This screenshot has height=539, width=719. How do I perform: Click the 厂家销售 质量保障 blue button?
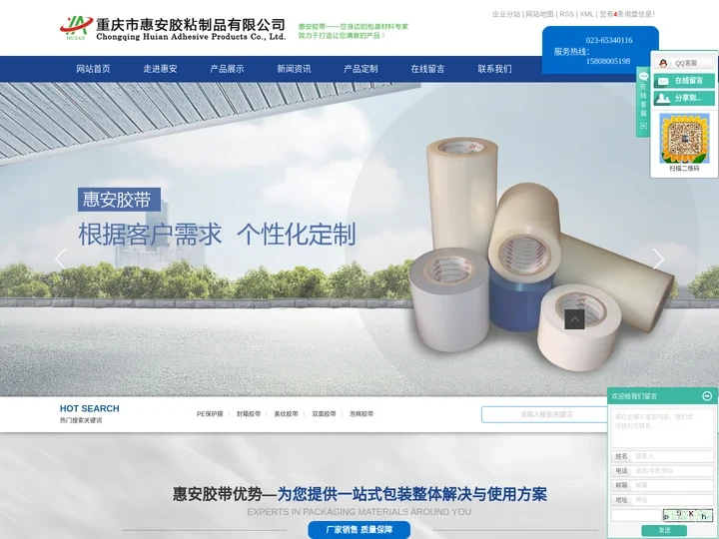(359, 530)
